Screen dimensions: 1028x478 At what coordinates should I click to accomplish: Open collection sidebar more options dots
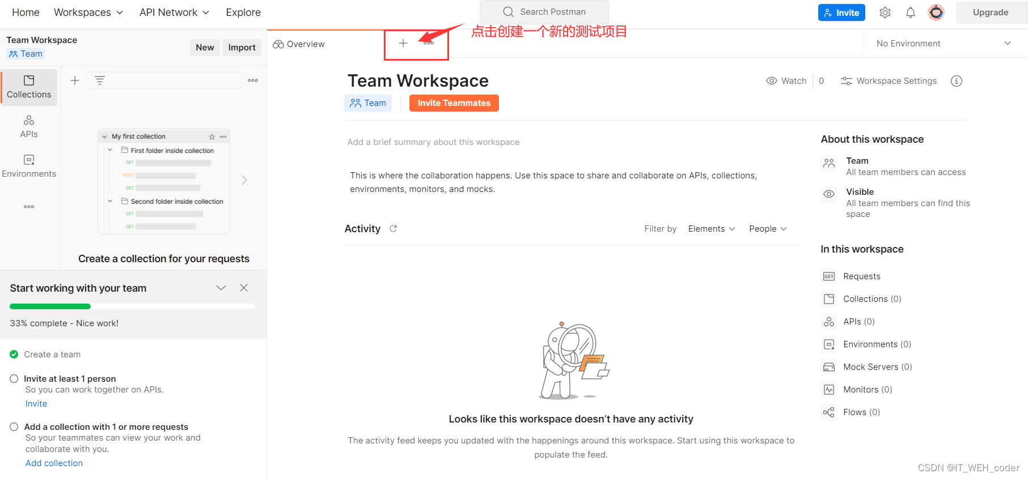[253, 80]
